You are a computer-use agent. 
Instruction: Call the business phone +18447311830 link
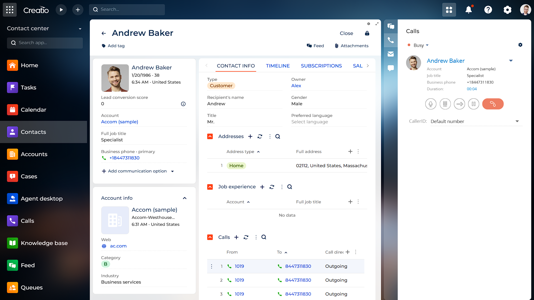tap(124, 158)
